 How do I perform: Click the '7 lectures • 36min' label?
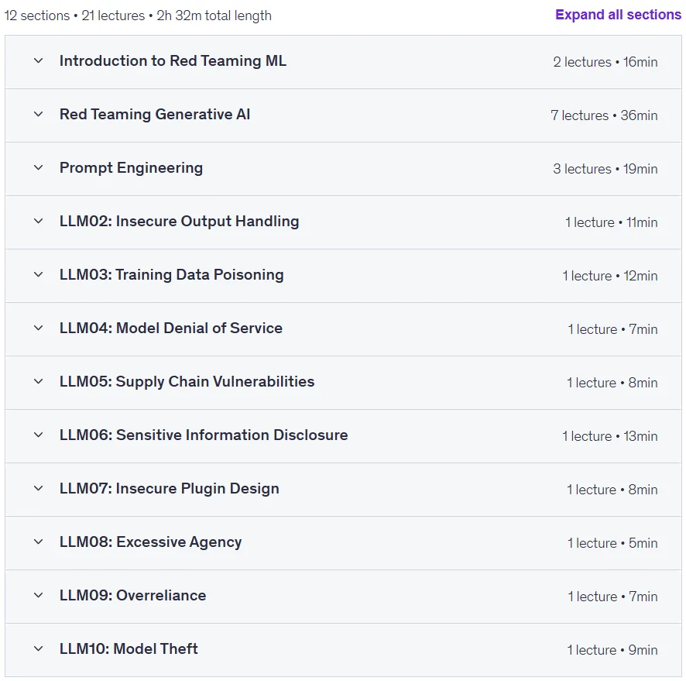(x=604, y=115)
